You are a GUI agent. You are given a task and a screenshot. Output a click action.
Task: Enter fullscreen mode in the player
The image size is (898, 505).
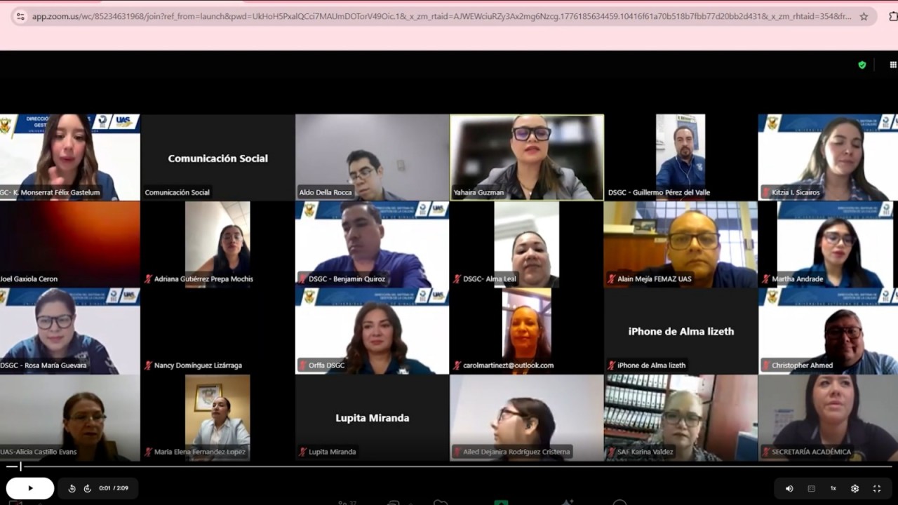pyautogui.click(x=876, y=488)
